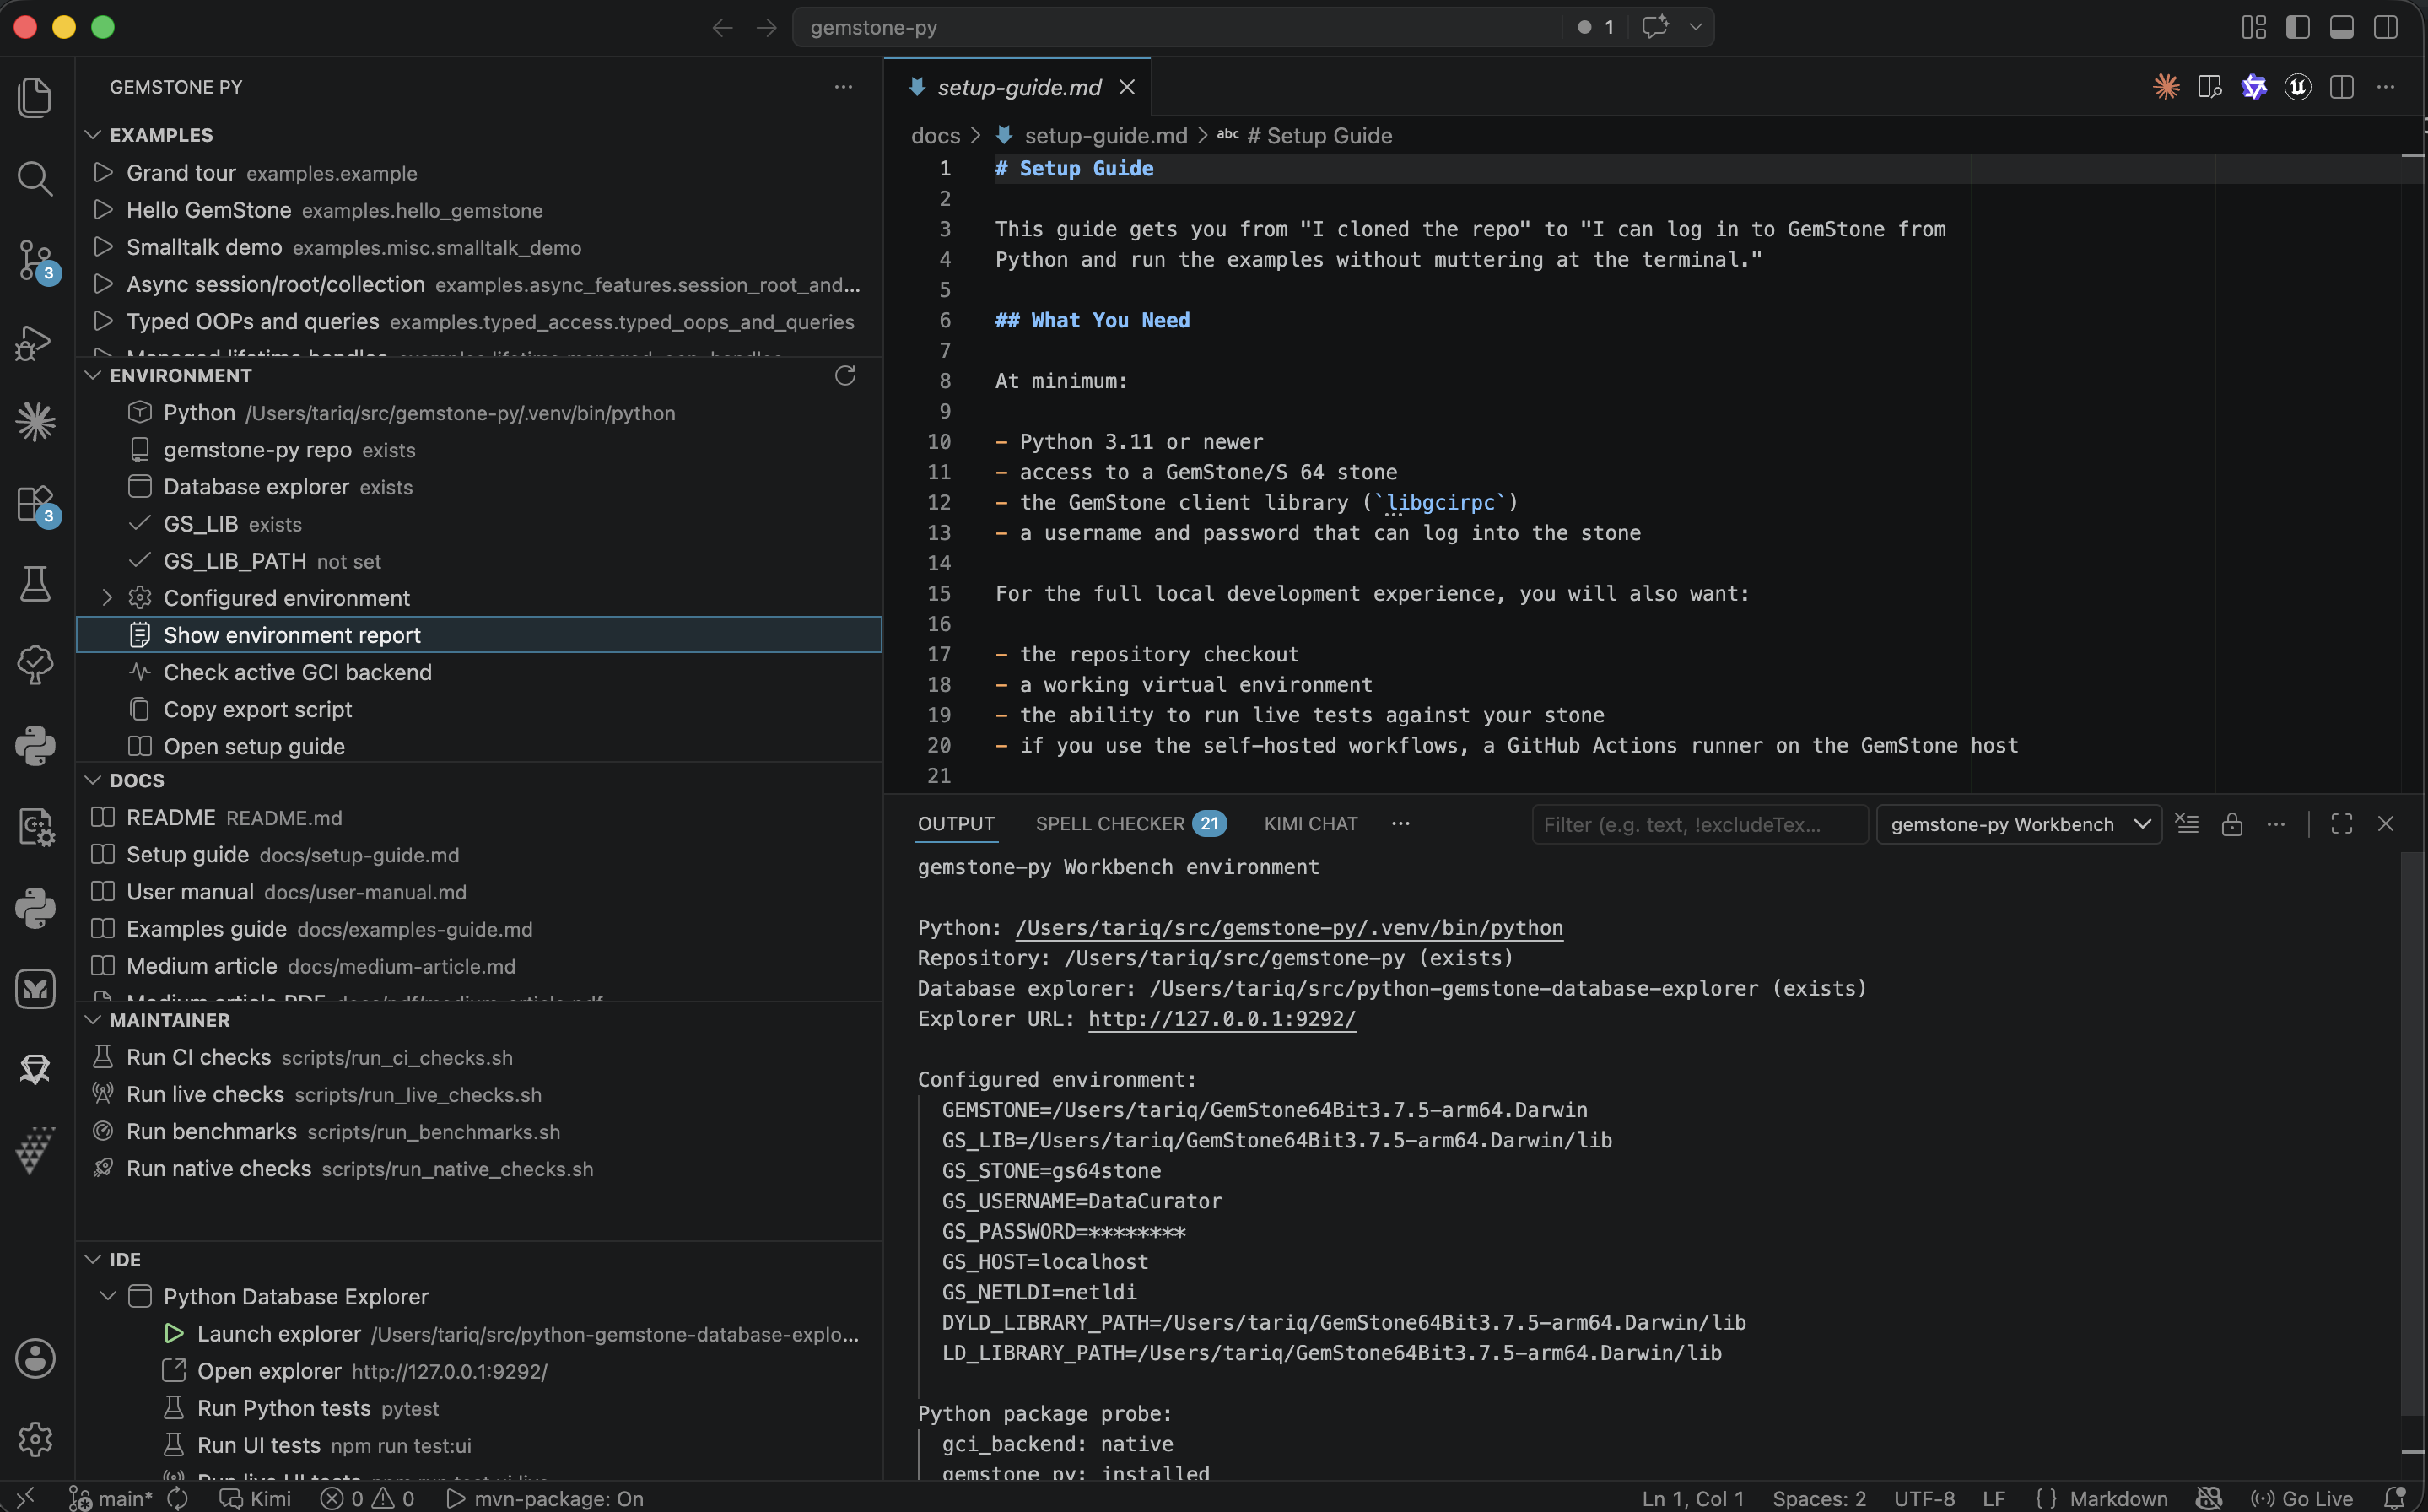The width and height of the screenshot is (2428, 1512).
Task: Toggle output scroll lock
Action: pyautogui.click(x=2231, y=824)
